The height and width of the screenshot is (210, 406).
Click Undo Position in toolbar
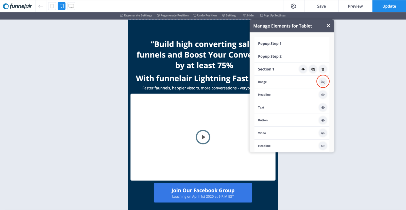click(205, 15)
